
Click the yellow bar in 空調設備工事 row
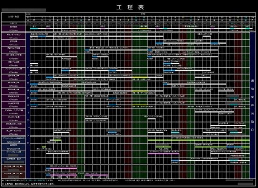coord(140,77)
